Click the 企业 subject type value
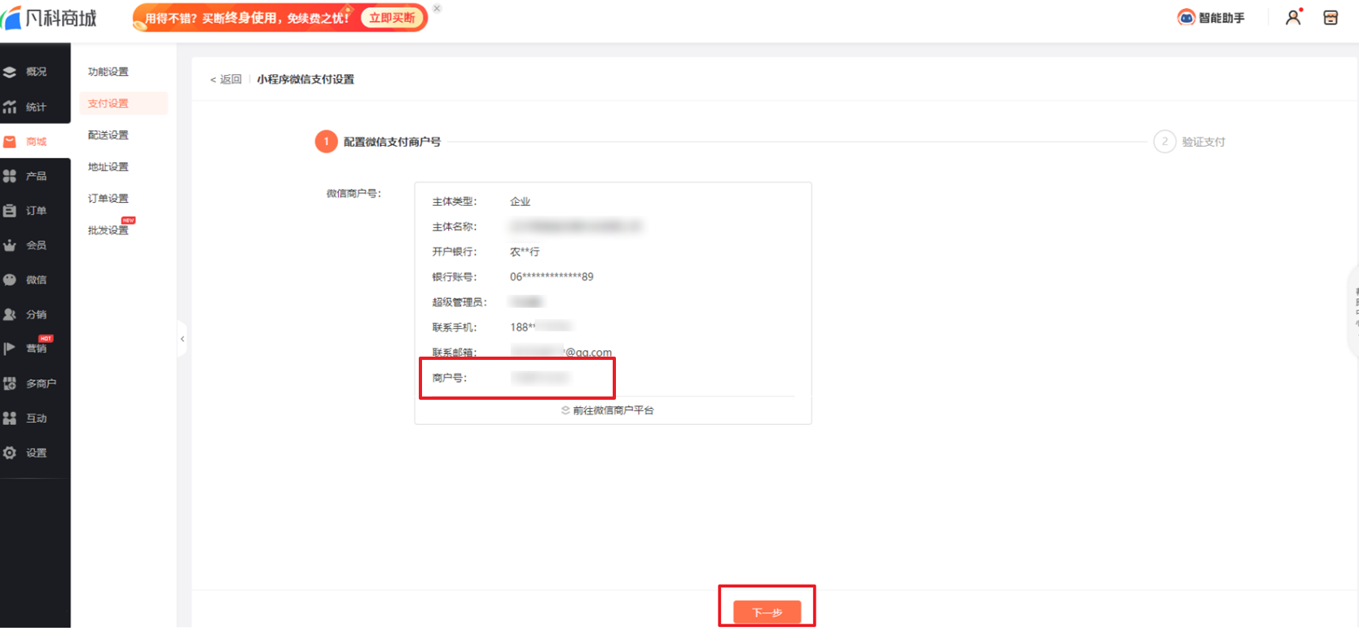The image size is (1359, 631). (x=520, y=201)
